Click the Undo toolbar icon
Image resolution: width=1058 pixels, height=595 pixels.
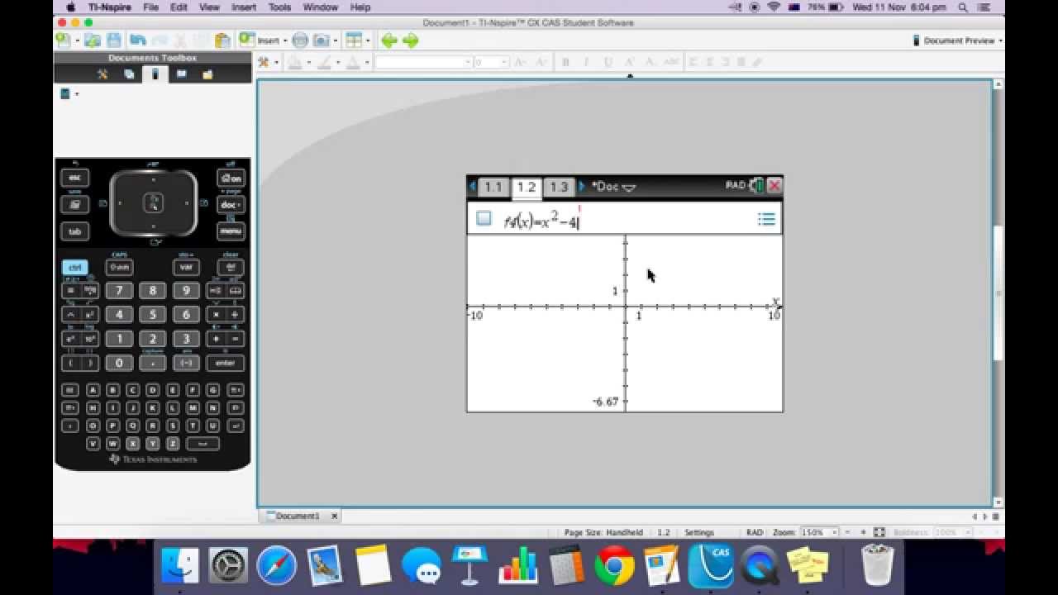tap(138, 40)
